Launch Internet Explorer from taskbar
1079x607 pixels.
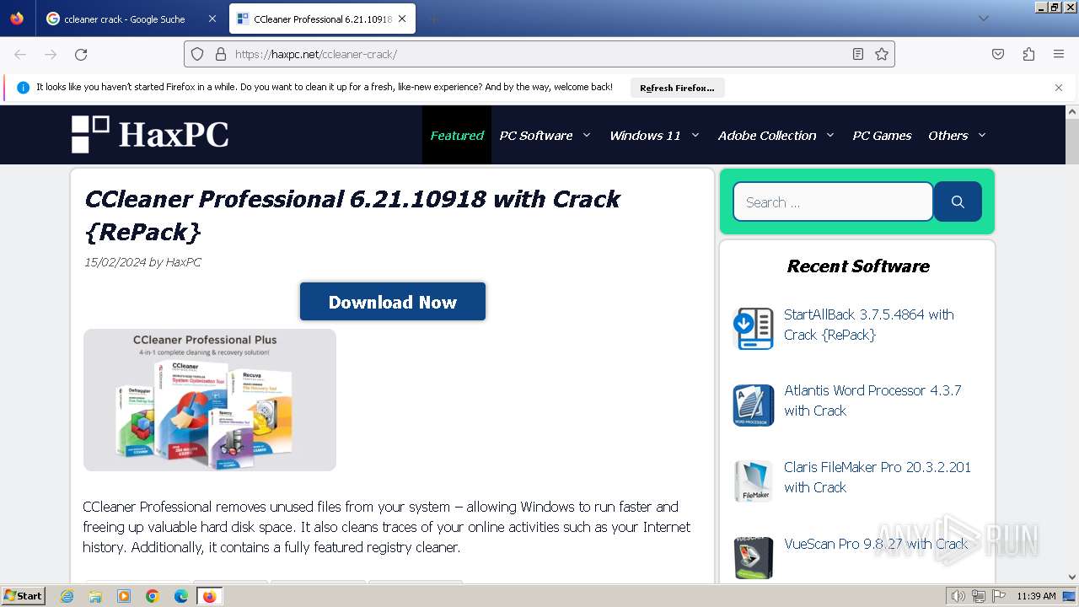click(x=67, y=596)
